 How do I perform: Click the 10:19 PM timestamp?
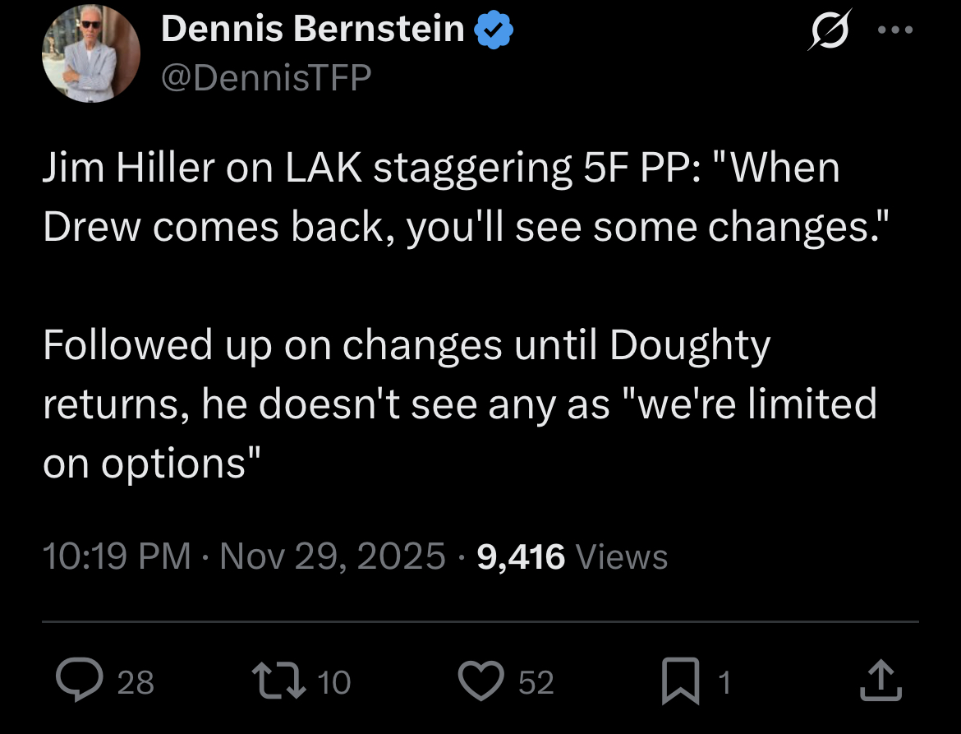(x=116, y=556)
